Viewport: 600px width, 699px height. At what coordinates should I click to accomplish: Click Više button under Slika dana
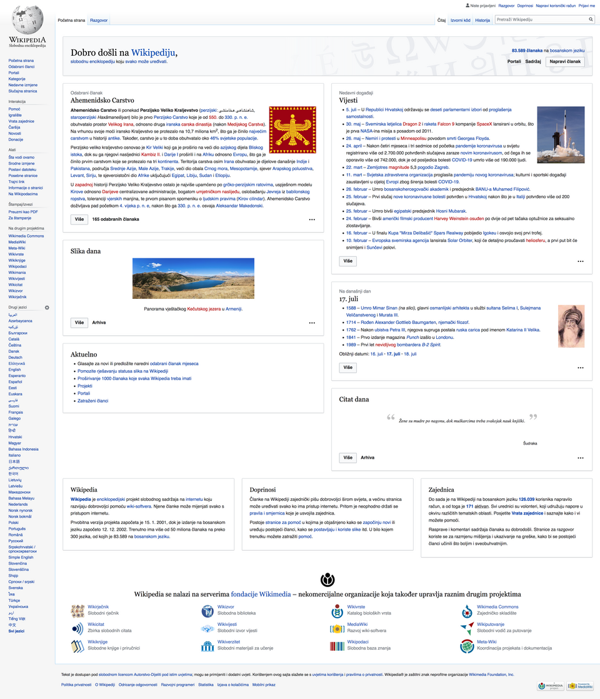[x=79, y=323]
